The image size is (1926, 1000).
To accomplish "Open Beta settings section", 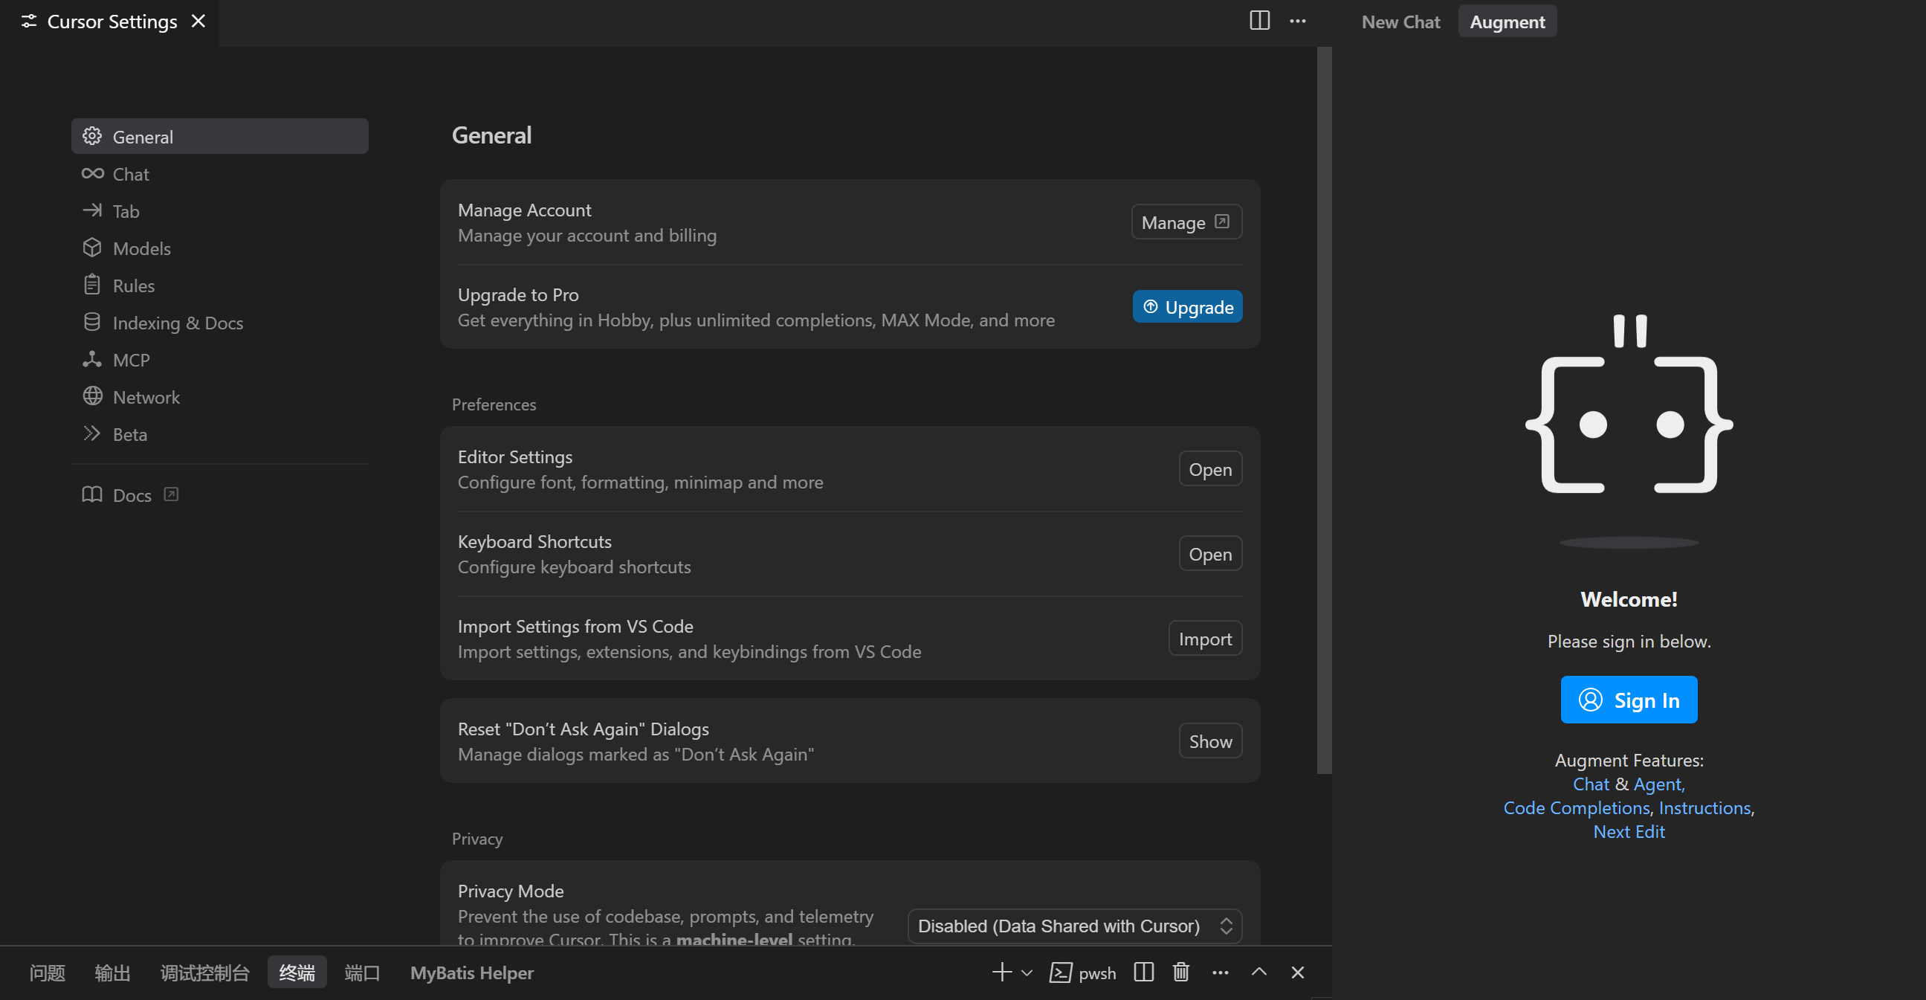I will (220, 433).
